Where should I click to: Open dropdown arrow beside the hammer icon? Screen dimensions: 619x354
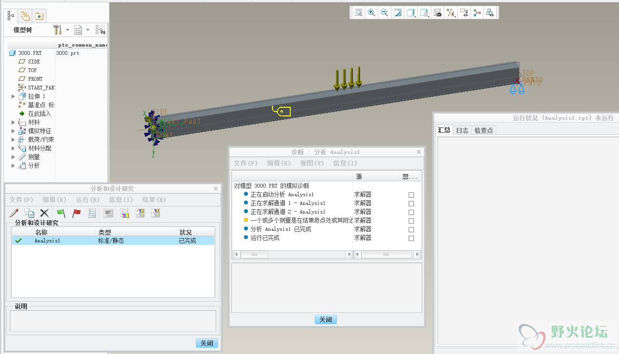pos(67,30)
